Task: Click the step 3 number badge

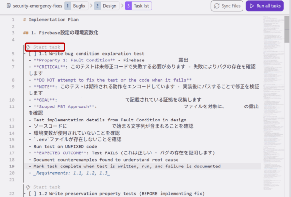Action: pos(128,6)
